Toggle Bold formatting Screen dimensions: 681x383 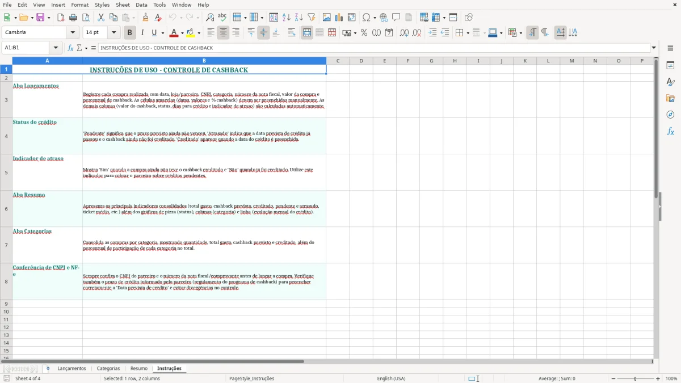(x=129, y=33)
